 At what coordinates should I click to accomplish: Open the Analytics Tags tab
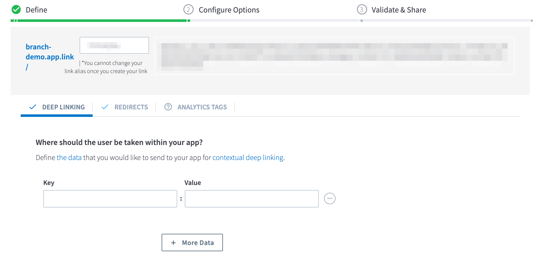(x=202, y=107)
